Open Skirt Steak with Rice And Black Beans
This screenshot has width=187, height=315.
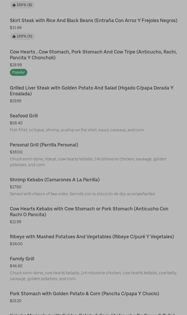pyautogui.click(x=93, y=20)
